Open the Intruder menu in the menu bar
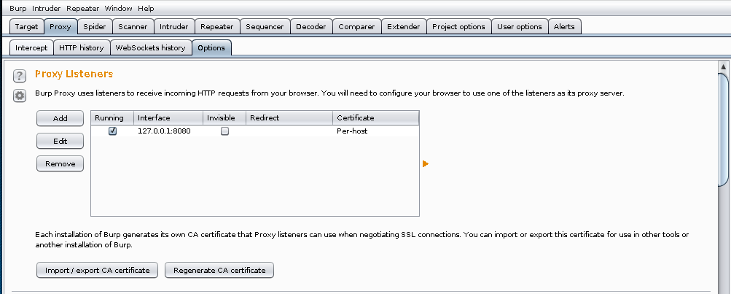Screen dimensions: 731x294 coord(47,9)
